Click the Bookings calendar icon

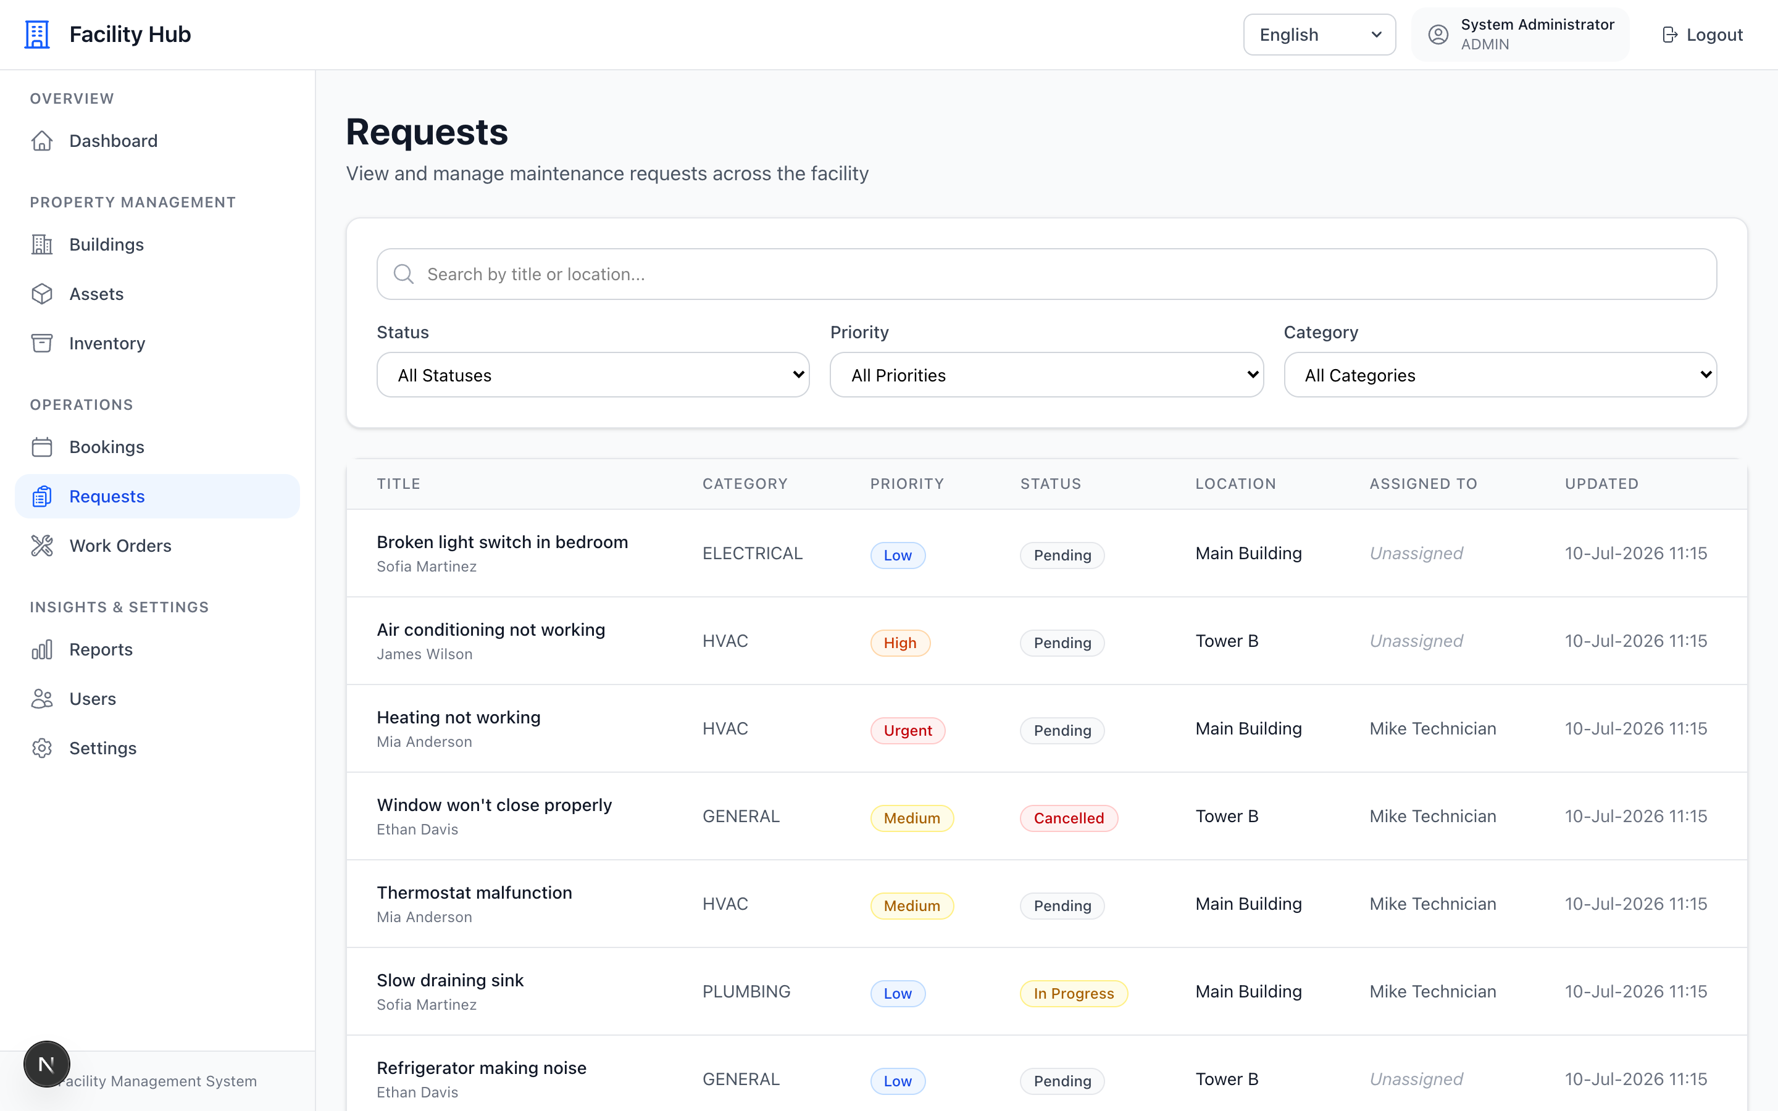[42, 447]
